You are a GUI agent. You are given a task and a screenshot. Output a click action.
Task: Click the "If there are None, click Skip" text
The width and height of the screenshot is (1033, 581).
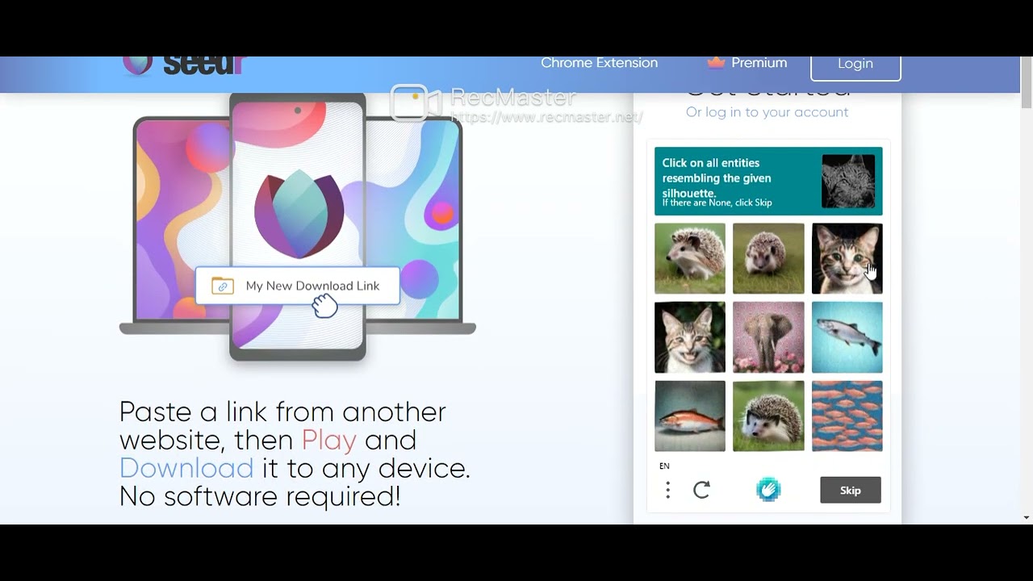coord(717,203)
